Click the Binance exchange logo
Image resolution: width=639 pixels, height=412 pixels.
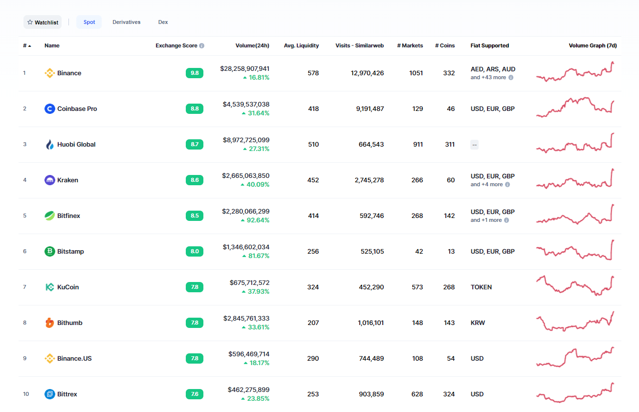pyautogui.click(x=50, y=73)
